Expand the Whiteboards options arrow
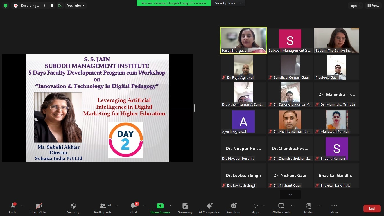This screenshot has width=384, height=216. [291, 206]
